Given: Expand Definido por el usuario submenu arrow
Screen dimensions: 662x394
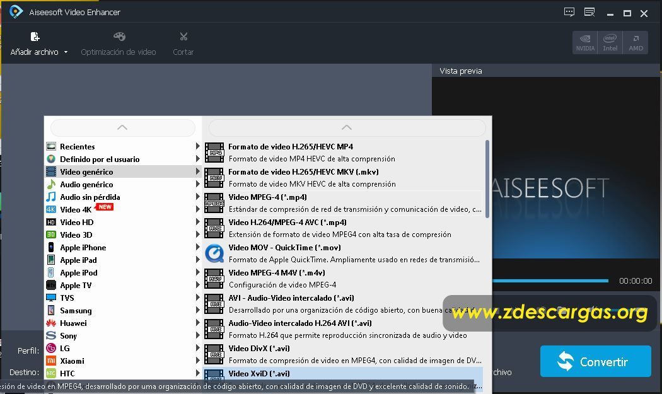Looking at the screenshot, I should click(x=197, y=159).
